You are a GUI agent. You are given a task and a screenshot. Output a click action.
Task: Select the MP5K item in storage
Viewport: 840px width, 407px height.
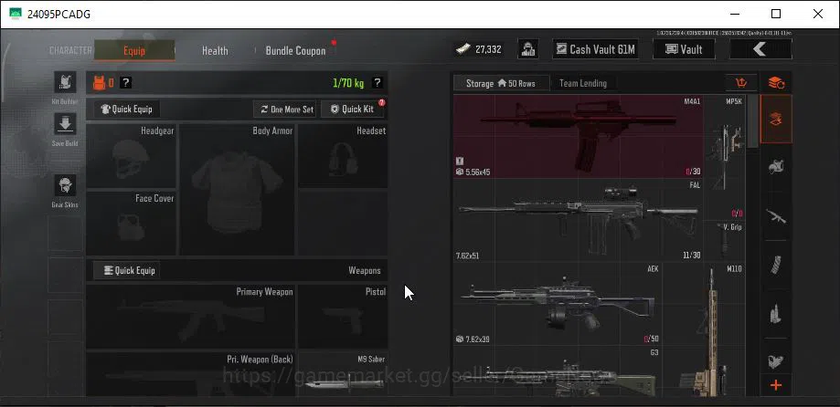[x=725, y=157]
